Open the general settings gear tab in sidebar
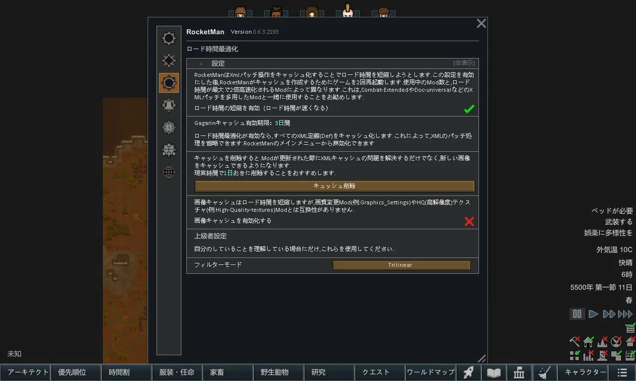The width and height of the screenshot is (636, 381). [169, 38]
